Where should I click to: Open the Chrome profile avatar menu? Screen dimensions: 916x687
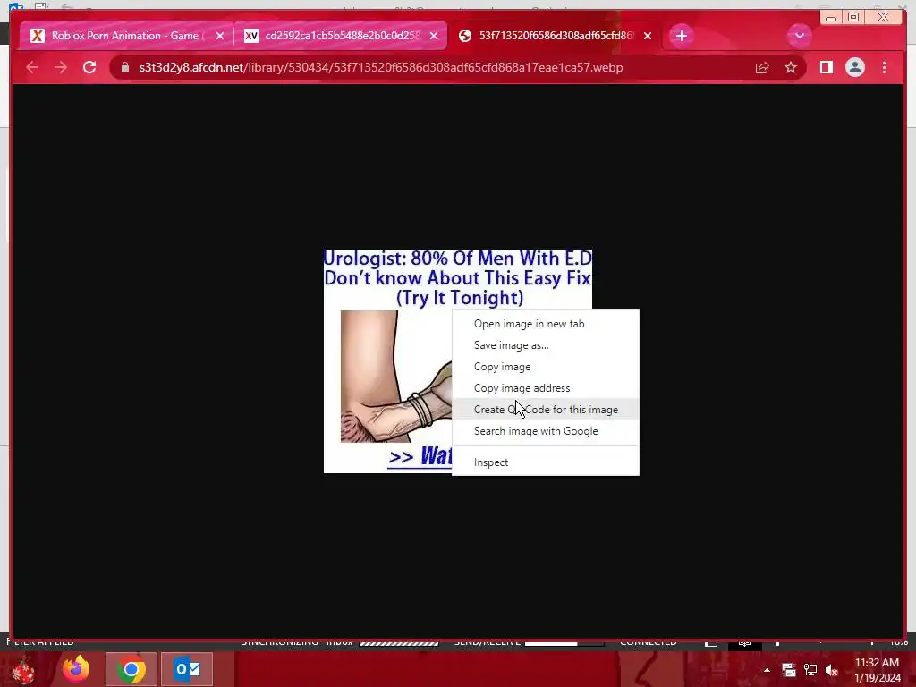tap(854, 68)
